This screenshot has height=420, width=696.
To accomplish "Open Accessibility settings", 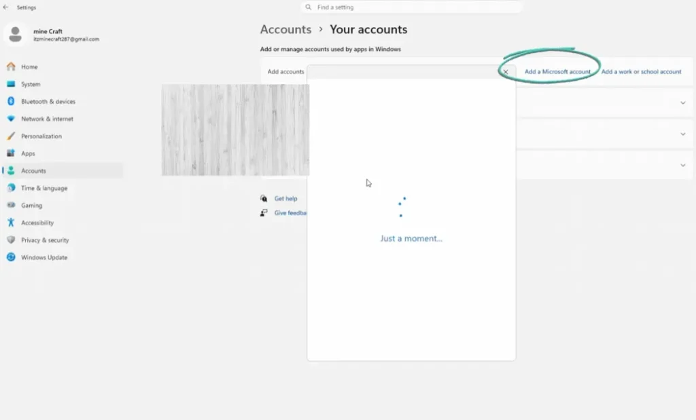I will coord(37,223).
